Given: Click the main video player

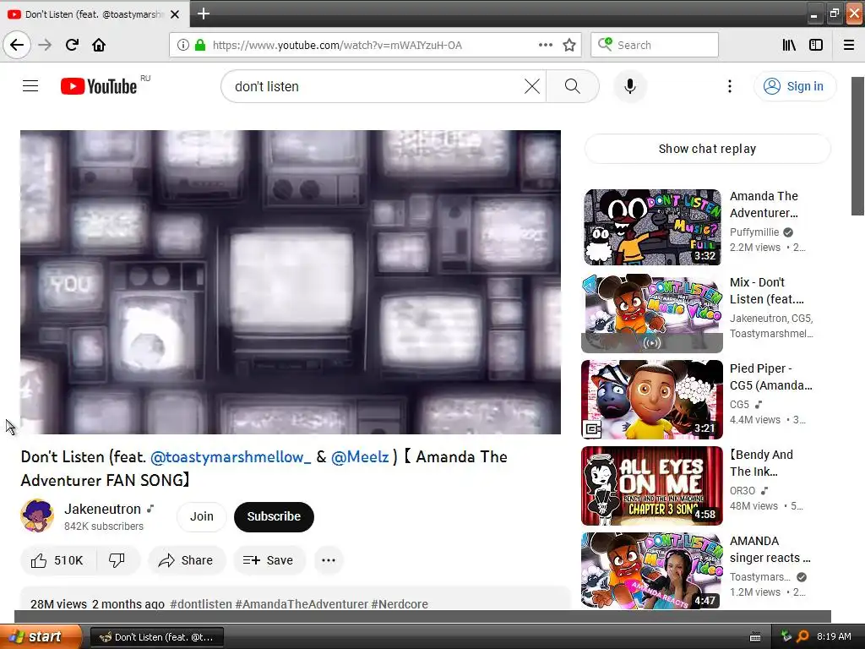Looking at the screenshot, I should click(291, 282).
